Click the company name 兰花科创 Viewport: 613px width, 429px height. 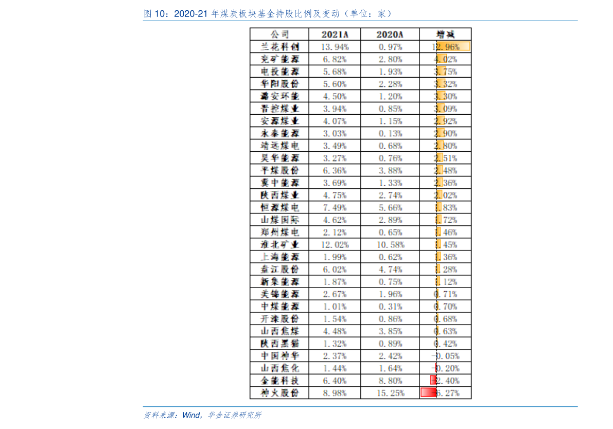(x=279, y=47)
